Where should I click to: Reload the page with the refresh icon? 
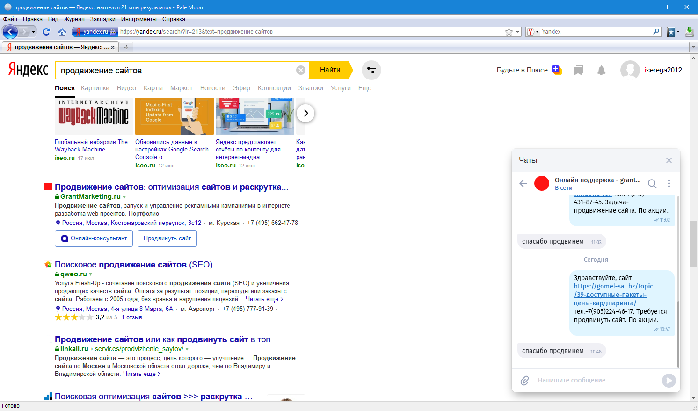pos(46,32)
